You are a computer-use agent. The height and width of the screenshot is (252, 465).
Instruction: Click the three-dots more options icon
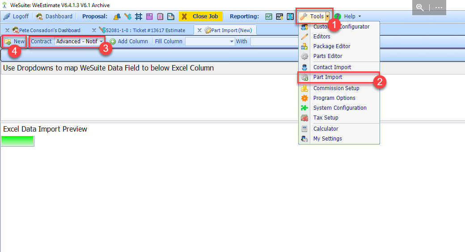tap(439, 8)
